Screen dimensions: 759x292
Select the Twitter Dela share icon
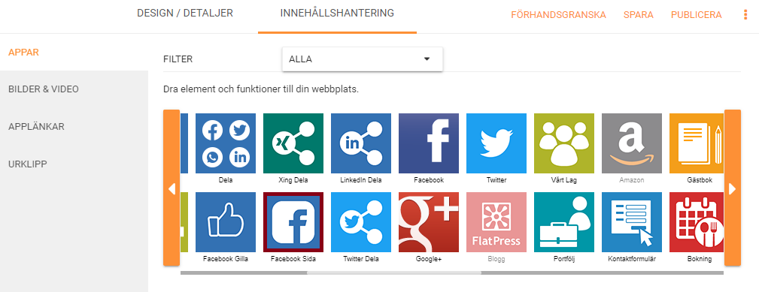coord(361,222)
